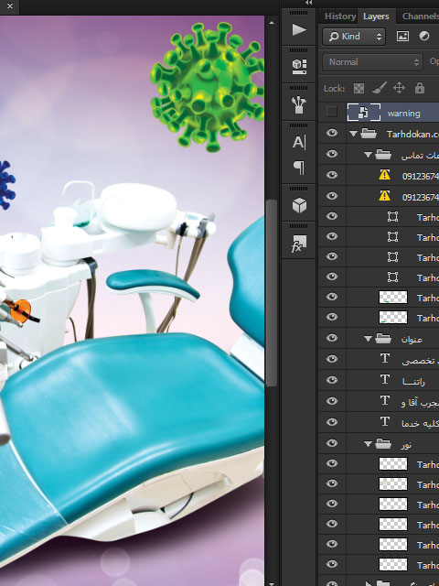Lock all padlock icon
The width and height of the screenshot is (439, 586).
(420, 88)
